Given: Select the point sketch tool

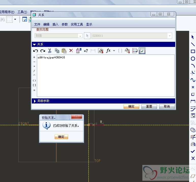Looking at the screenshot, I should point(193,87).
